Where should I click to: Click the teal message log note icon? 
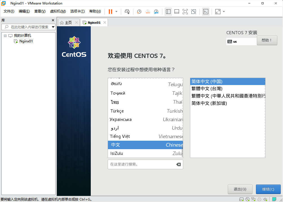click(x=275, y=199)
